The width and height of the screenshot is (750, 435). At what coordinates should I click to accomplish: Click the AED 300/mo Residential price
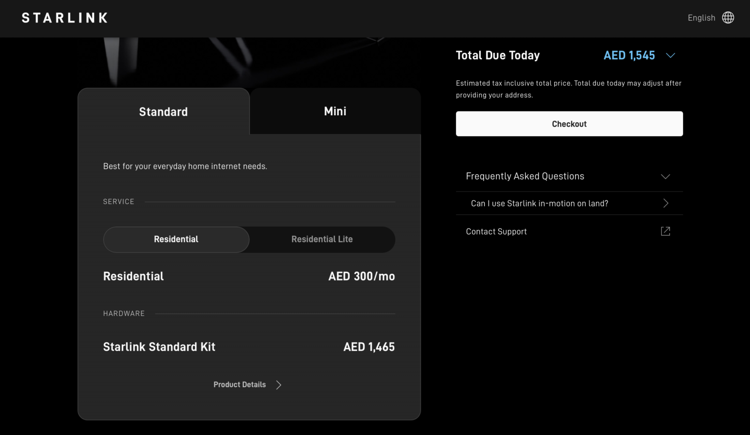[361, 276]
